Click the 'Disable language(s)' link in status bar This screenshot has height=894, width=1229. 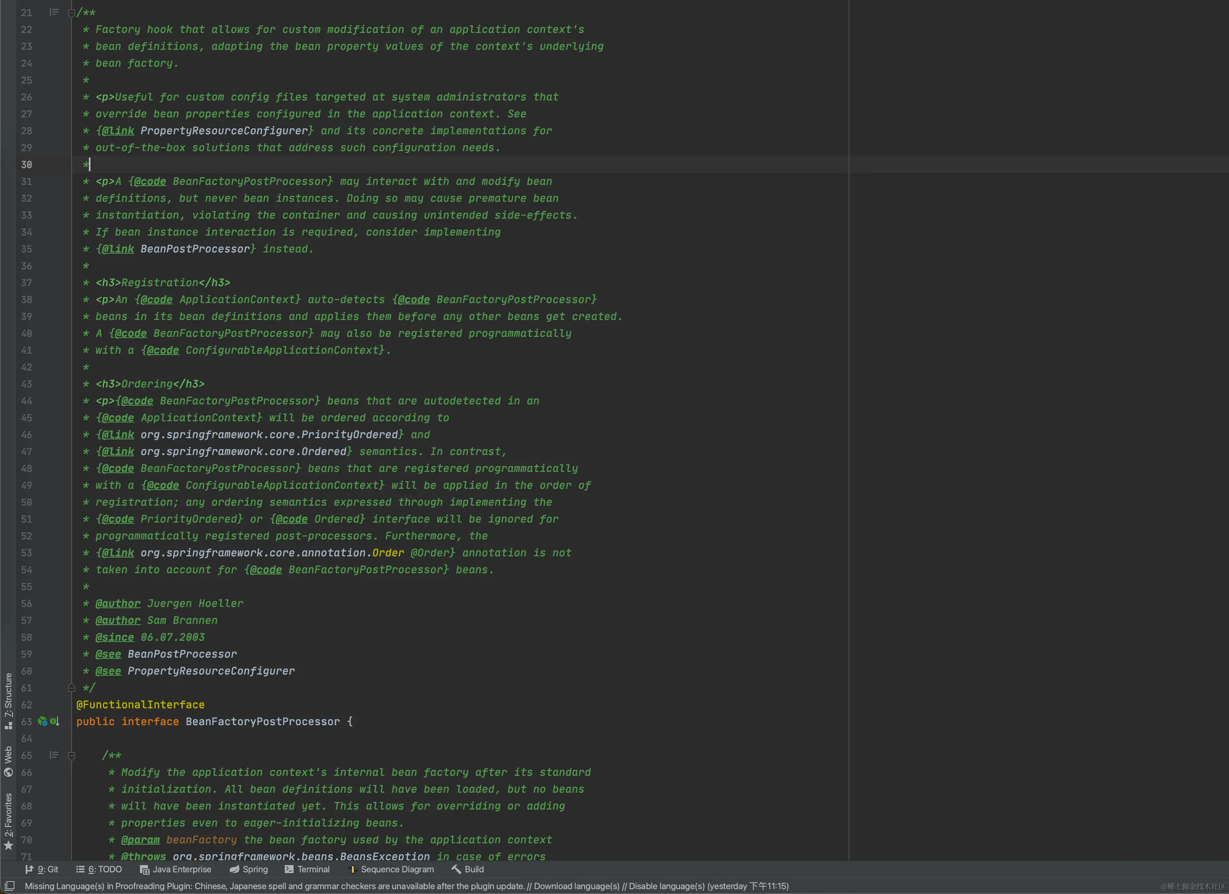click(x=667, y=886)
